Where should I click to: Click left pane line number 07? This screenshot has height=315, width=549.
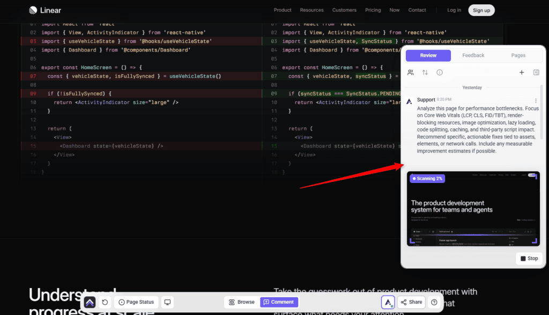[33, 76]
